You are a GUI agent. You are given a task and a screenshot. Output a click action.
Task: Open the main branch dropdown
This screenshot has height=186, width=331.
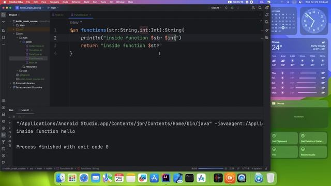coord(53,8)
